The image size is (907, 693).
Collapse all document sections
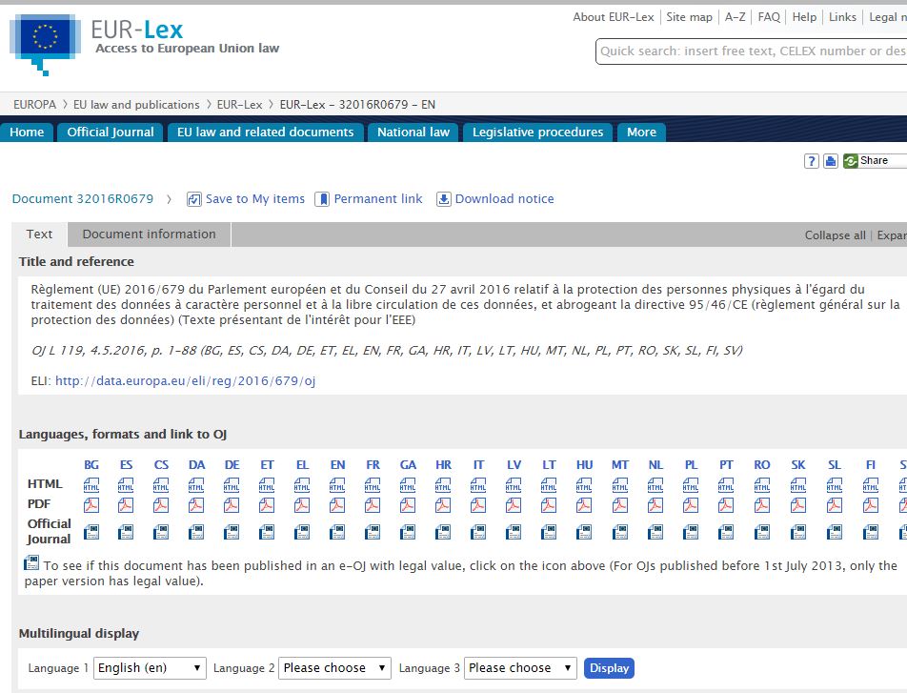[x=835, y=235]
